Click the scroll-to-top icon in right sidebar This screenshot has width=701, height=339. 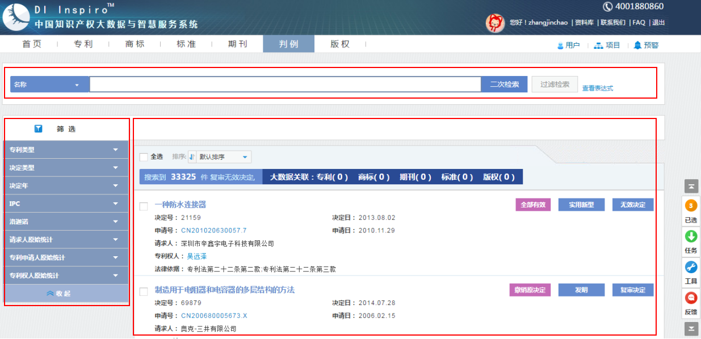(x=691, y=186)
